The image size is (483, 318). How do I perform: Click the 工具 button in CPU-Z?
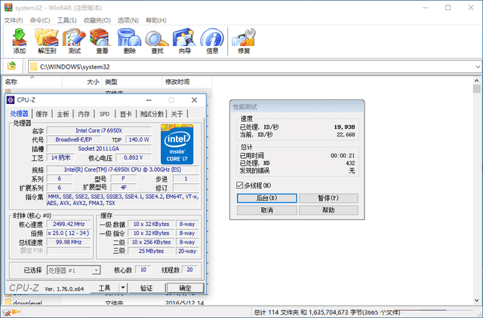105,288
